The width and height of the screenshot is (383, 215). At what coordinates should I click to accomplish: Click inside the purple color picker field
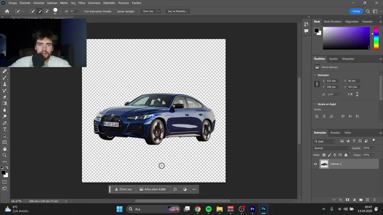tap(346, 38)
